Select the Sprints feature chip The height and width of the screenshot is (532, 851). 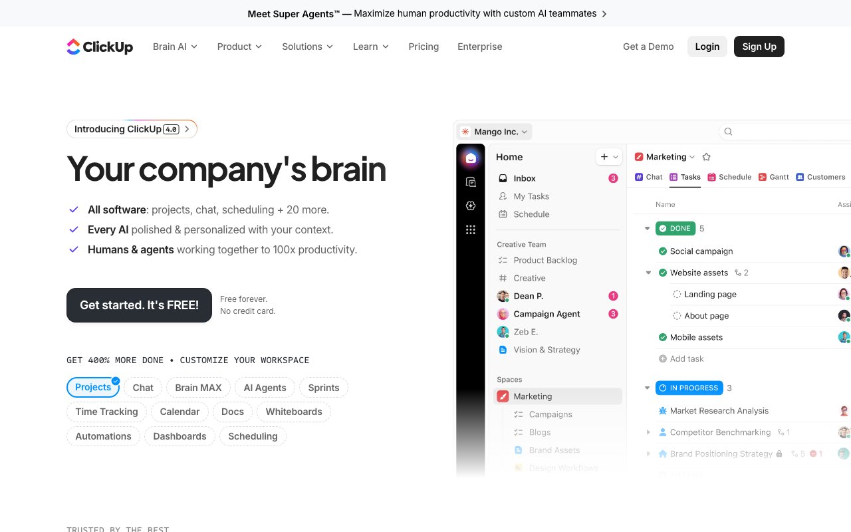pos(324,388)
